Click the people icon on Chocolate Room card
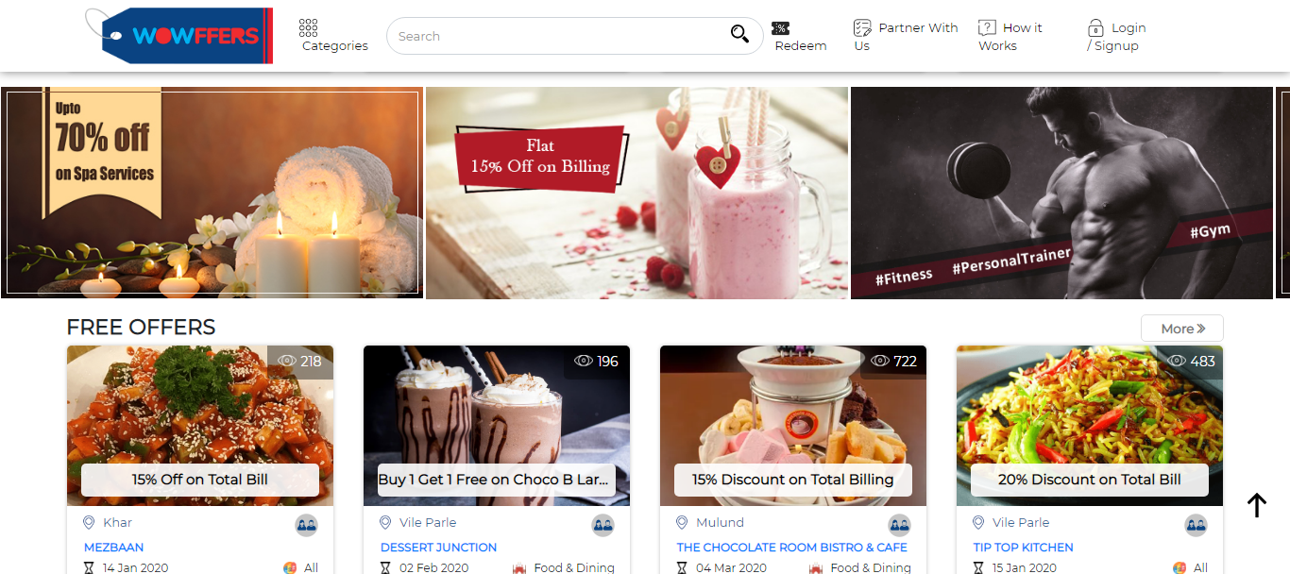This screenshot has height=574, width=1290. click(900, 526)
